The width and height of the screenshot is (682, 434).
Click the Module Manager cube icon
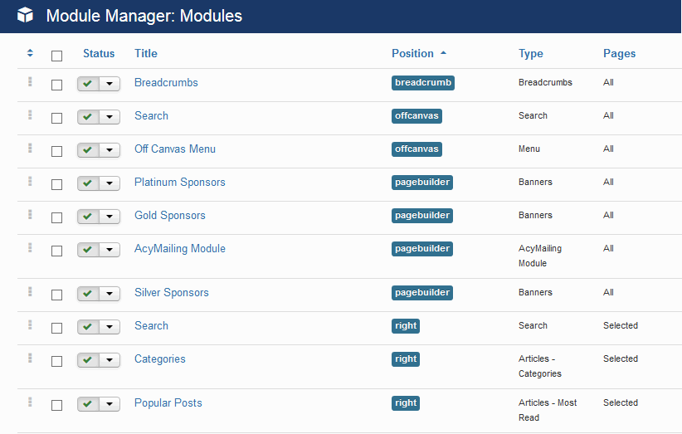point(25,16)
